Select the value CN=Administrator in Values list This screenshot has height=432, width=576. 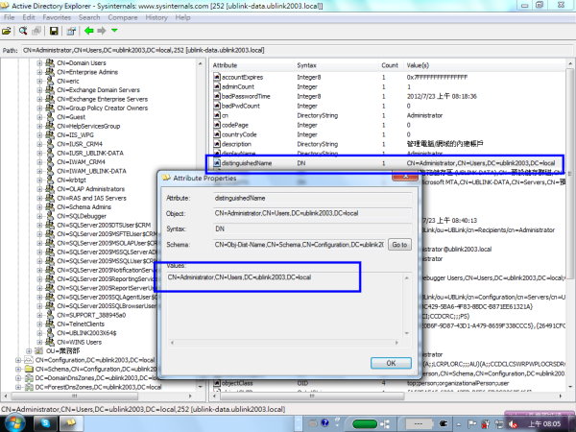pyautogui.click(x=239, y=277)
